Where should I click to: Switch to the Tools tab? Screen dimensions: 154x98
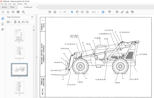point(12,7)
